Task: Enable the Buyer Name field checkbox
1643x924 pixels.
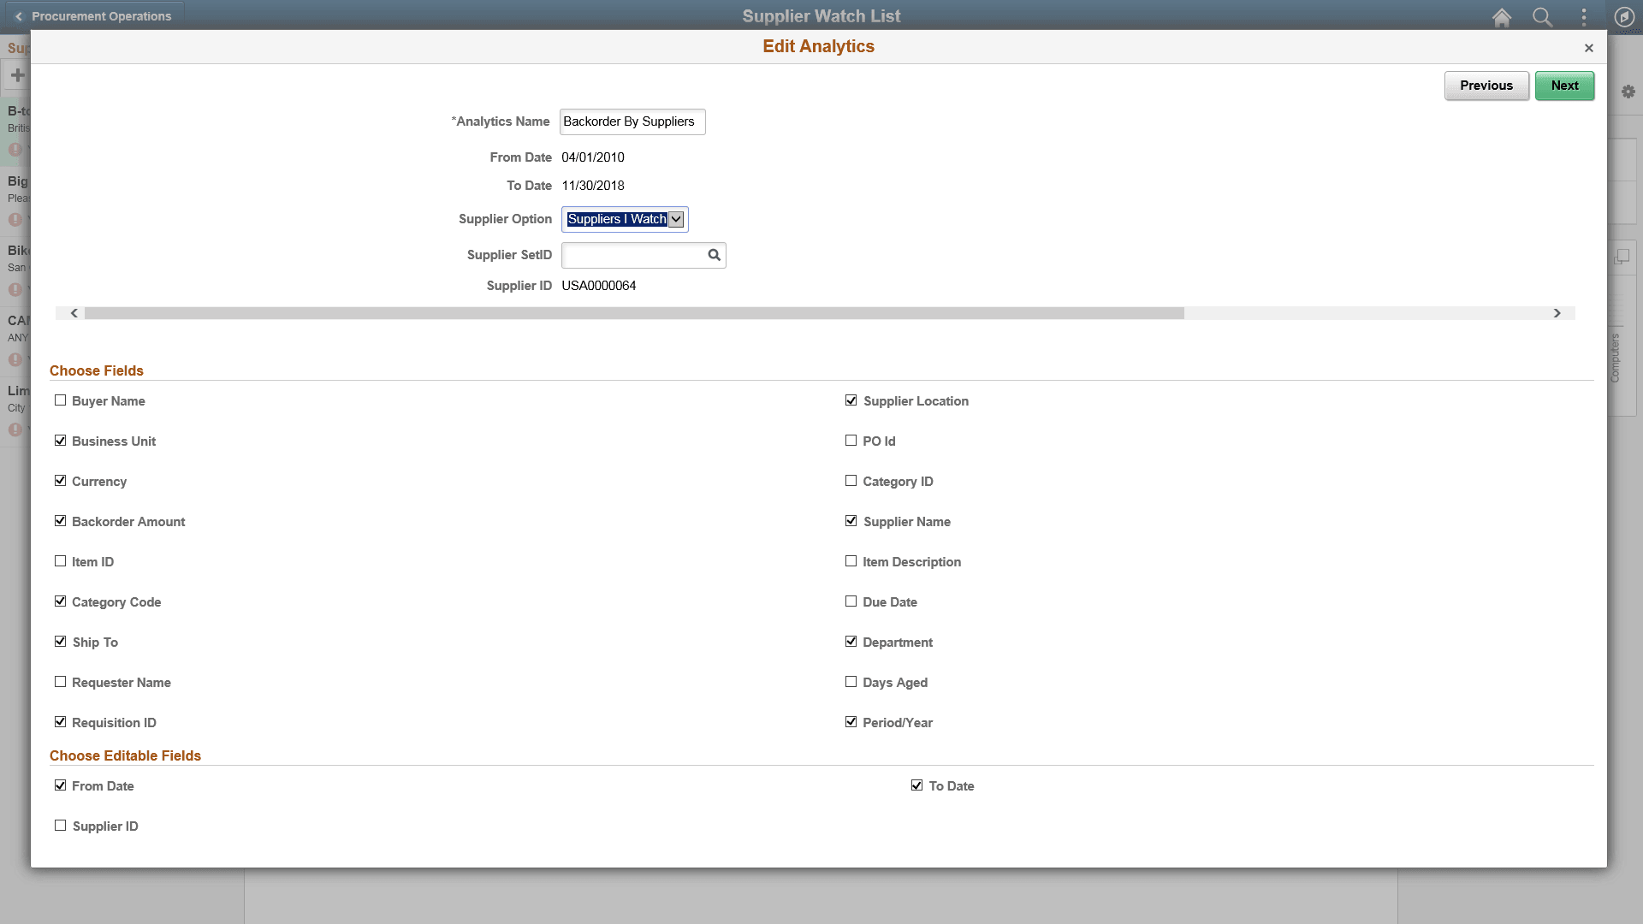Action: tap(60, 400)
